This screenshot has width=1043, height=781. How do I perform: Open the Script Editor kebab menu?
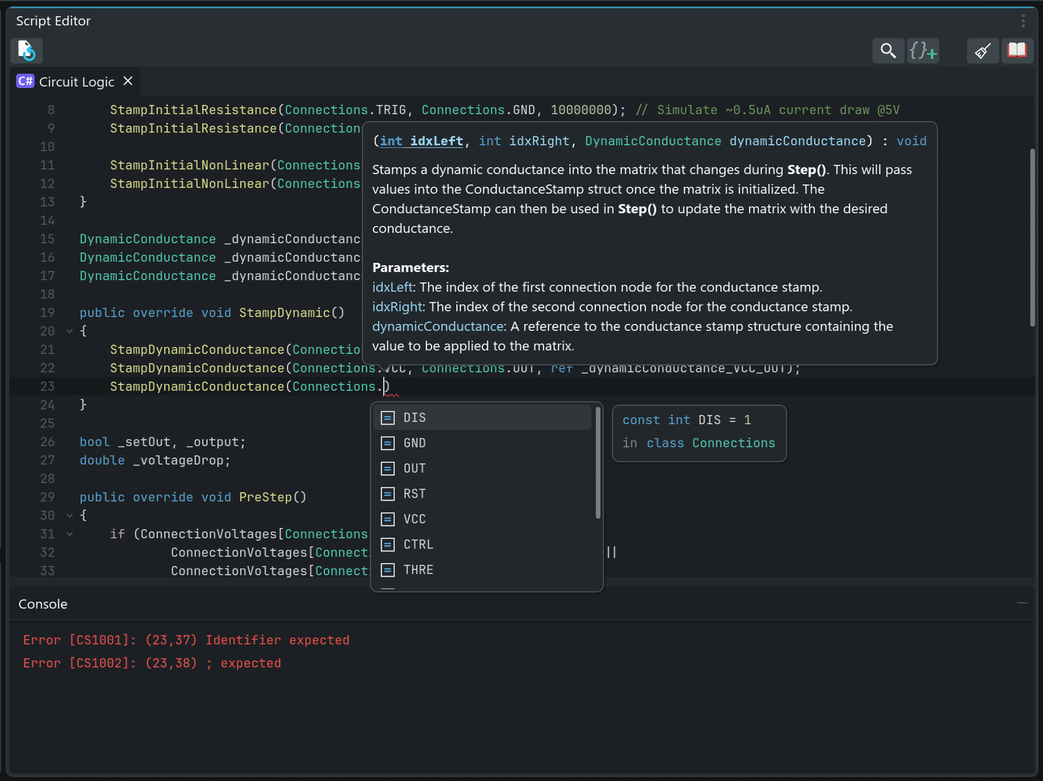pos(1023,21)
